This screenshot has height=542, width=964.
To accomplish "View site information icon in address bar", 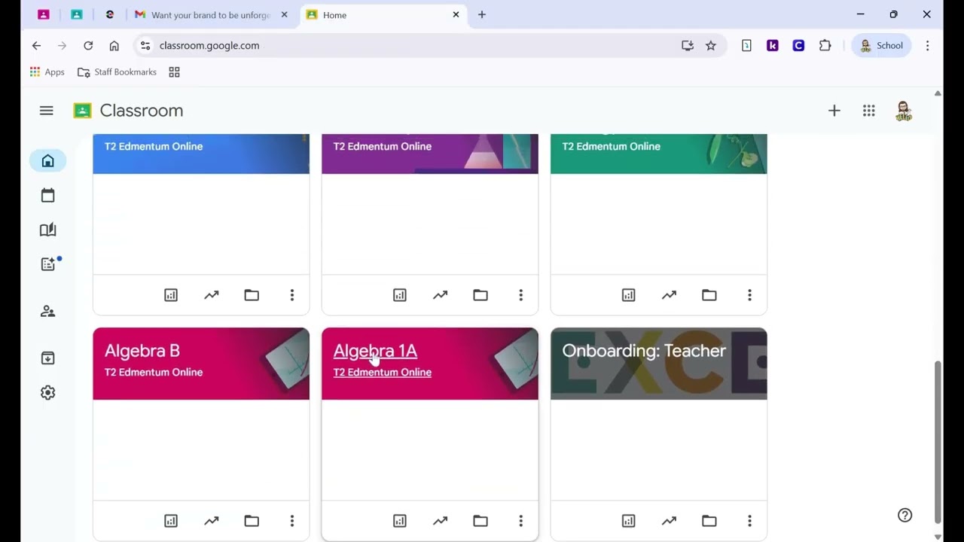I will click(145, 45).
